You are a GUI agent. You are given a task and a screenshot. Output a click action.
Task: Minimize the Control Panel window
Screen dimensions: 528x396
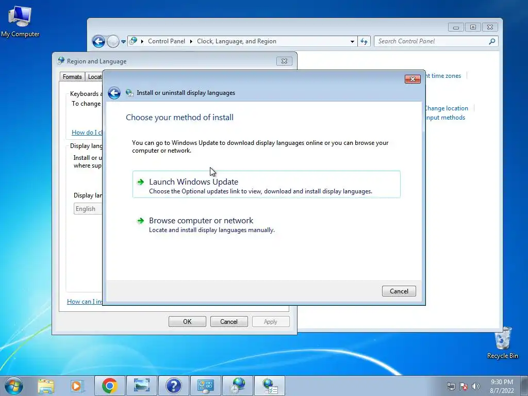(x=456, y=27)
